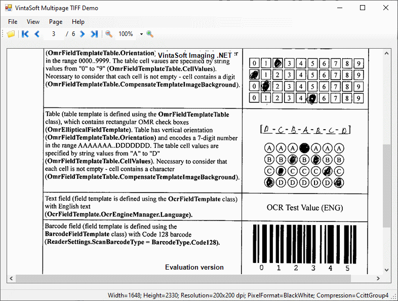Viewport: 398px width, 301px height.
Task: Go to the previous page
Action: pos(37,34)
